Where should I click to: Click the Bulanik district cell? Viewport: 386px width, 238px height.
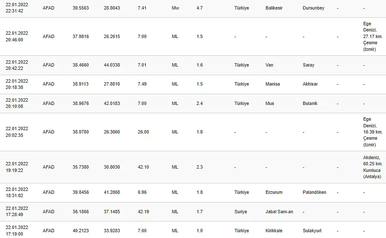310,103
